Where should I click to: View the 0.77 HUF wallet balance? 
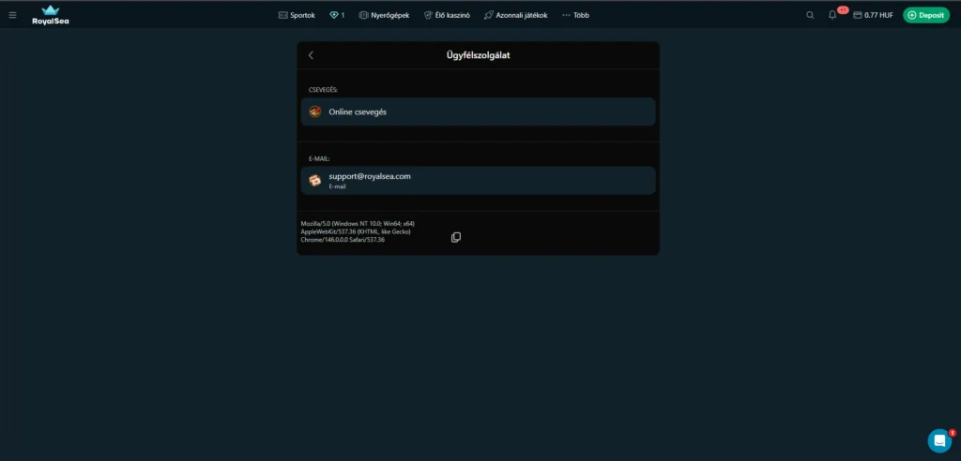(874, 15)
